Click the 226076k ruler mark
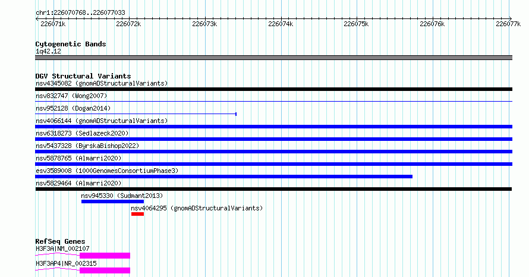The width and height of the screenshot is (529, 277). tap(432, 24)
